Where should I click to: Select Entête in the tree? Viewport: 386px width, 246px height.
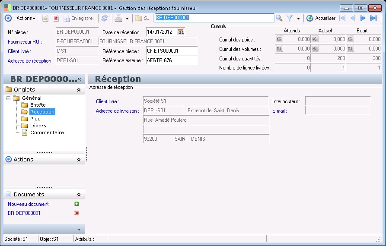(38, 105)
